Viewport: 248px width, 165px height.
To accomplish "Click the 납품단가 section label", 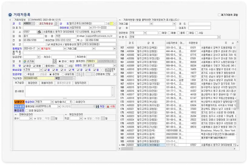I will coord(19,102).
